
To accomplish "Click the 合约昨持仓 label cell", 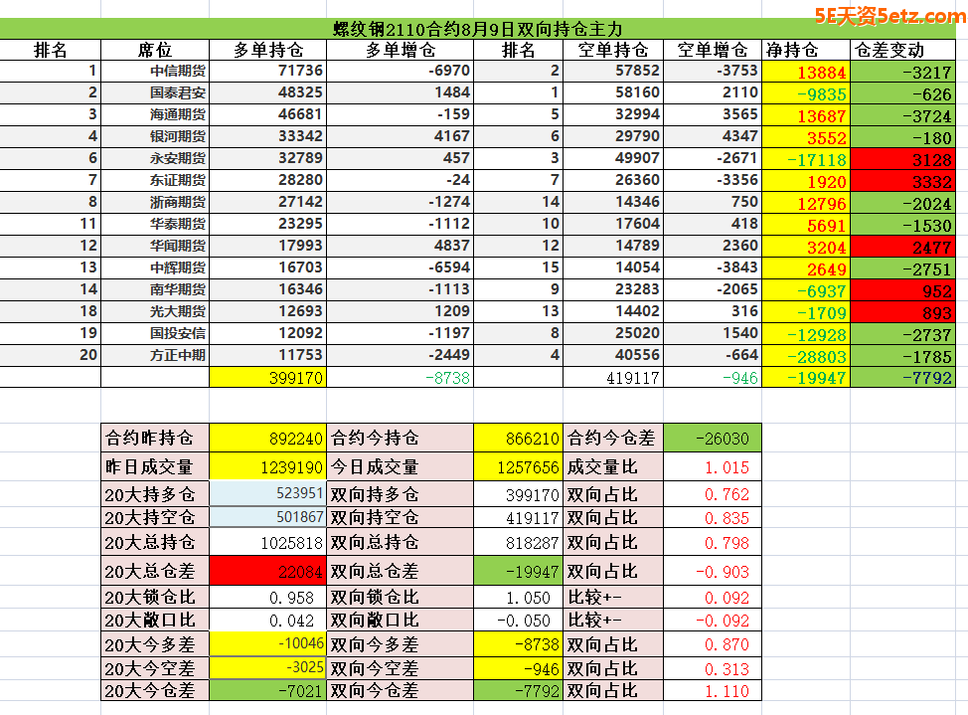I will (x=154, y=438).
